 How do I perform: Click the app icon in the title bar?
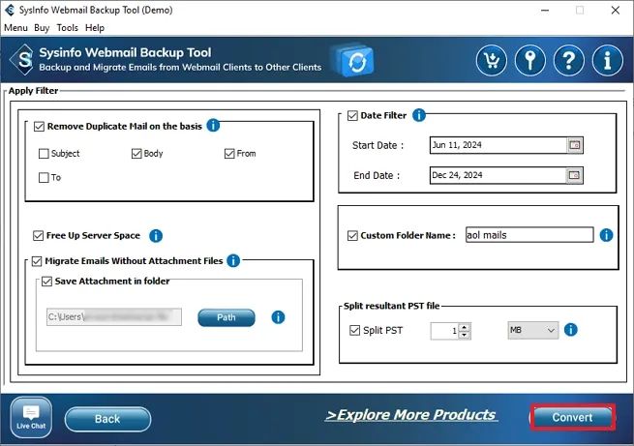click(x=10, y=10)
